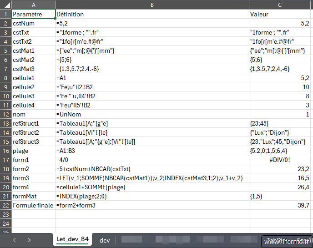Click the LET formula definition cell
This screenshot has height=248, width=313.
click(x=152, y=178)
